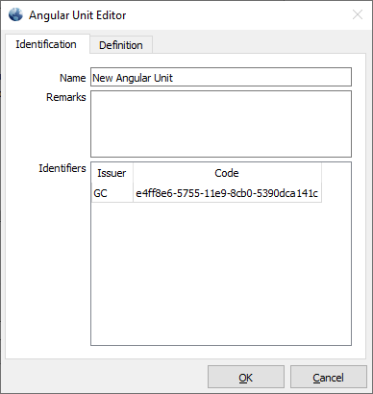This screenshot has height=394, width=373.
Task: Click the globe icon in title bar
Action: (x=15, y=14)
